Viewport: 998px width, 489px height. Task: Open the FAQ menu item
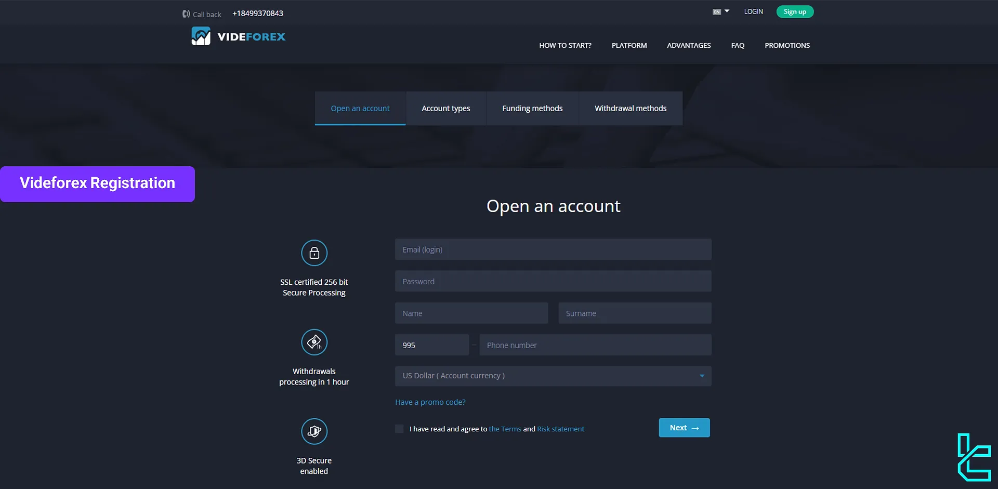tap(738, 45)
